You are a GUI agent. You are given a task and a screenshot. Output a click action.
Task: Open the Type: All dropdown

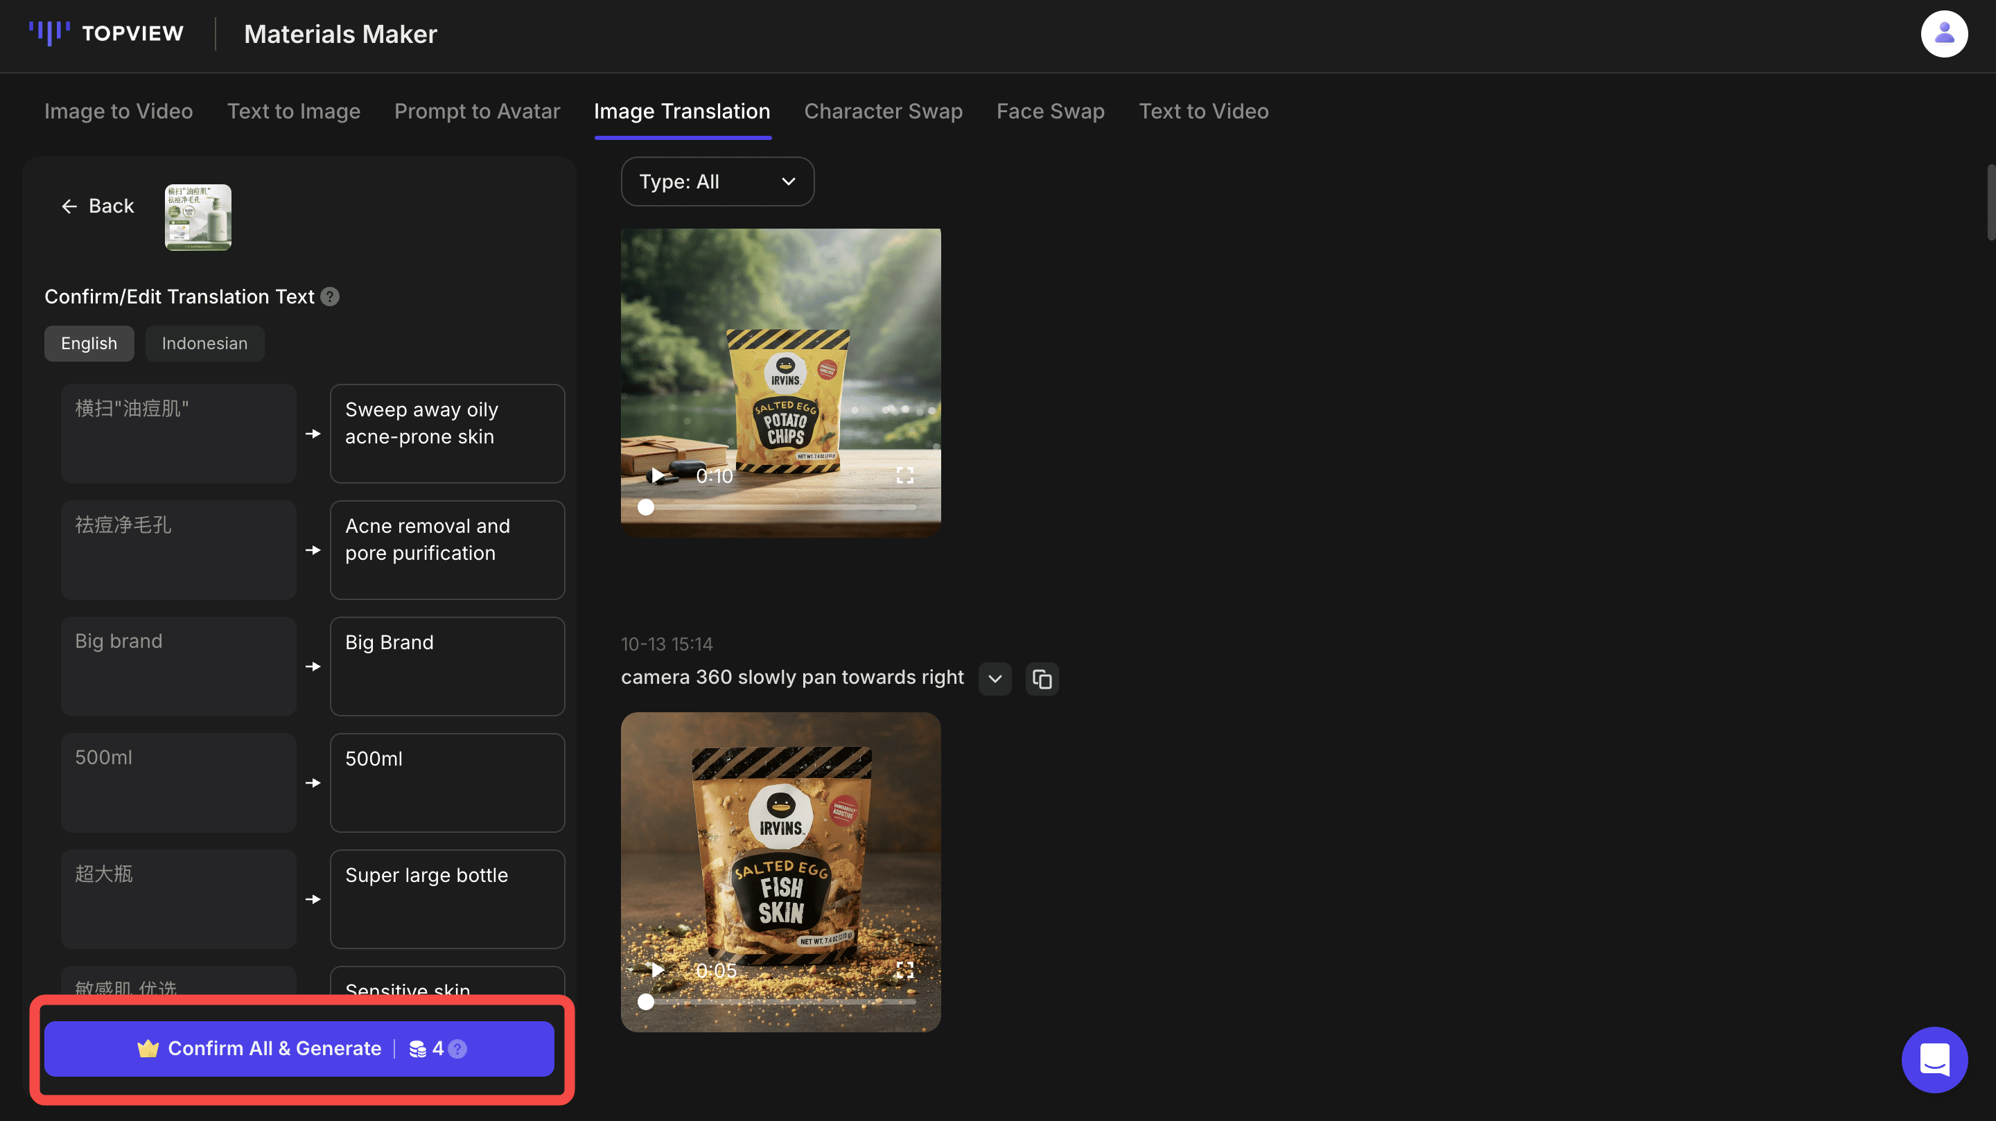click(717, 182)
